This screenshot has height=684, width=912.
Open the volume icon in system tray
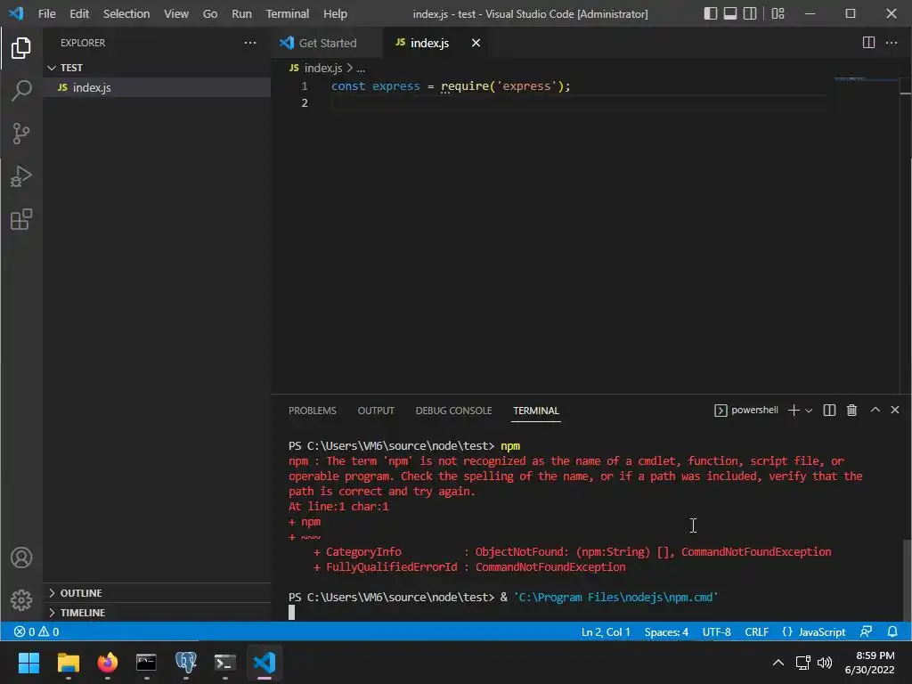824,663
